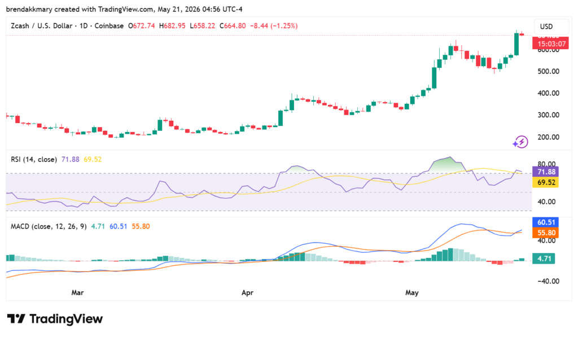
Task: Click the MACD legend value 60.51
Action: click(119, 226)
